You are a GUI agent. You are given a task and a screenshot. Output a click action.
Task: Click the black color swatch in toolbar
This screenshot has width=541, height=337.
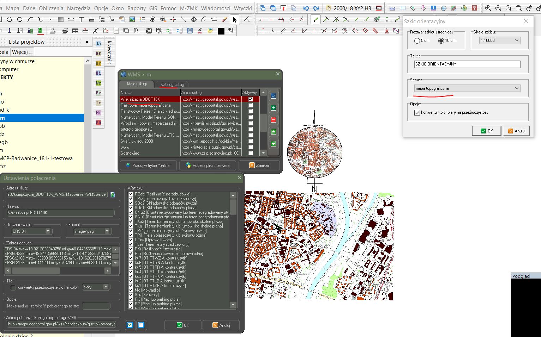pos(221,31)
